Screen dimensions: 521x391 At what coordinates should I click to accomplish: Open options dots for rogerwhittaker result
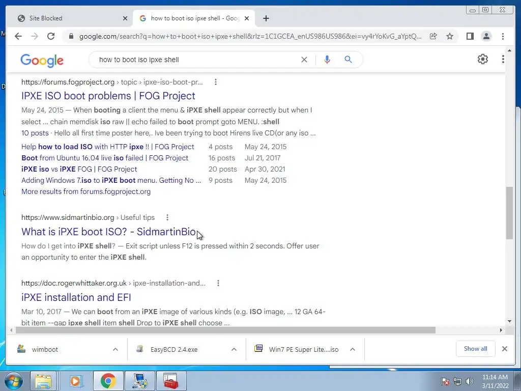pyautogui.click(x=218, y=283)
